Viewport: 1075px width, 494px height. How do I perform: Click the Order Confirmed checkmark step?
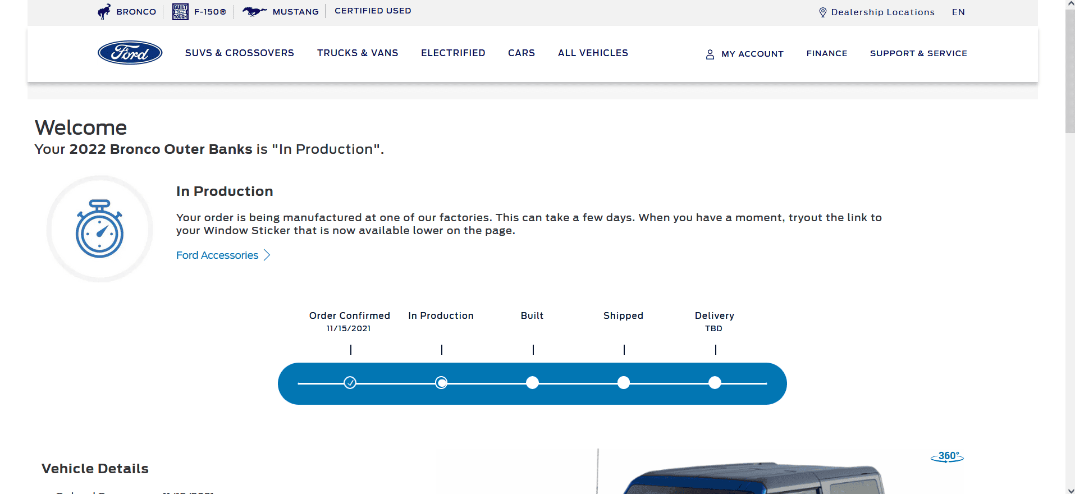[x=350, y=383]
